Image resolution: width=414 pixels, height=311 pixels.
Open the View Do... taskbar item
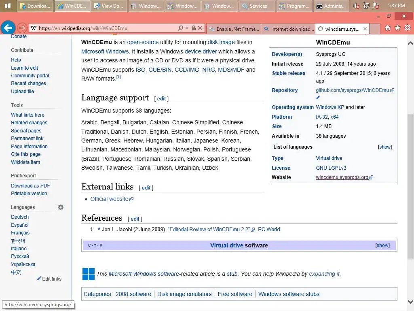pos(109,6)
